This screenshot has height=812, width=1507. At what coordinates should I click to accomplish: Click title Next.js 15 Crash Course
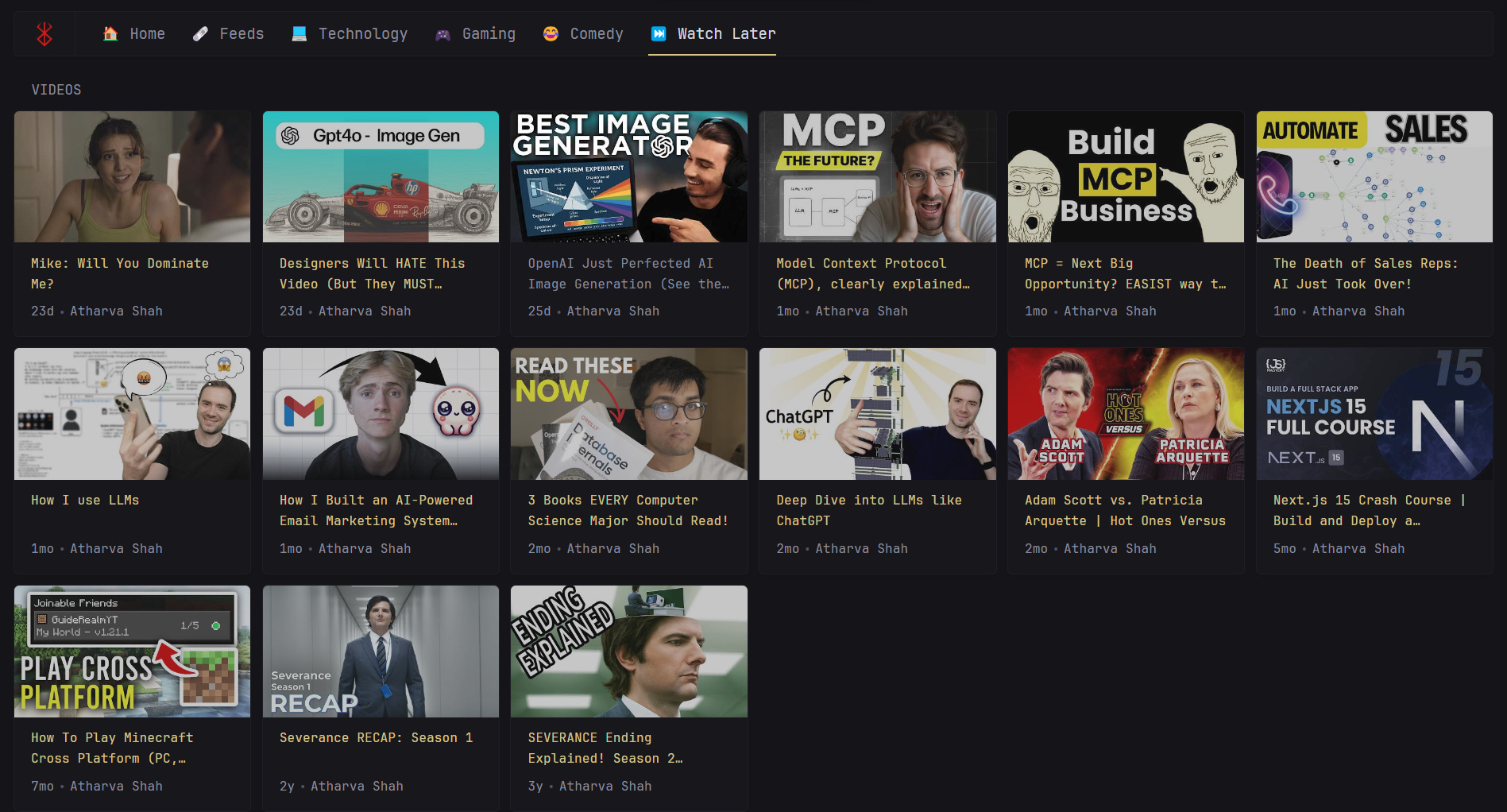(x=1370, y=510)
